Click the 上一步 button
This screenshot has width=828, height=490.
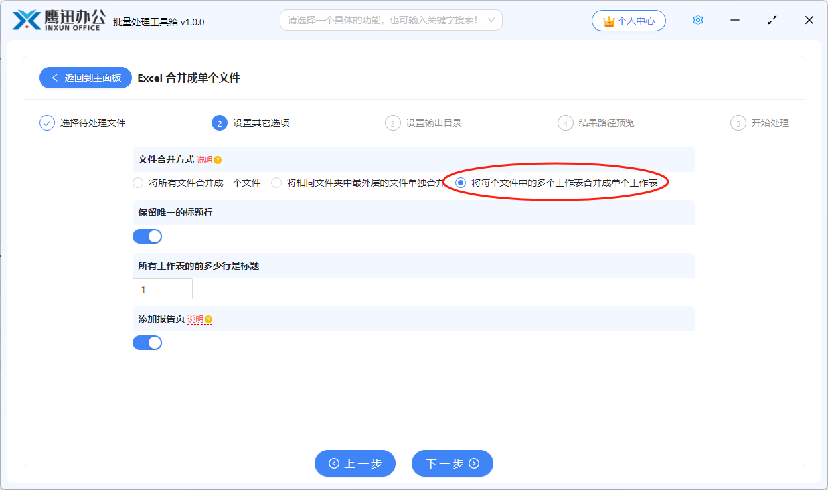point(355,463)
